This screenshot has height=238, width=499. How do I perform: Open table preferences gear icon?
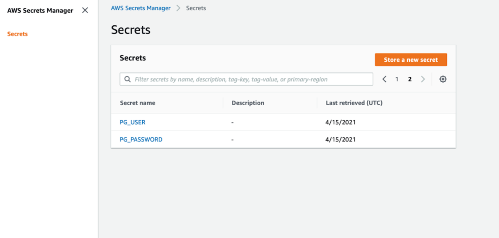click(442, 79)
